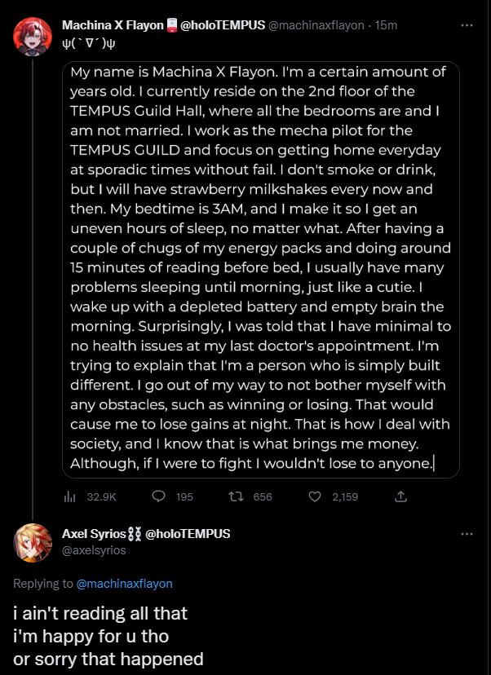The width and height of the screenshot is (491, 675).
Task: Open the more options menu on Machina's tweet
Action: coord(467,25)
